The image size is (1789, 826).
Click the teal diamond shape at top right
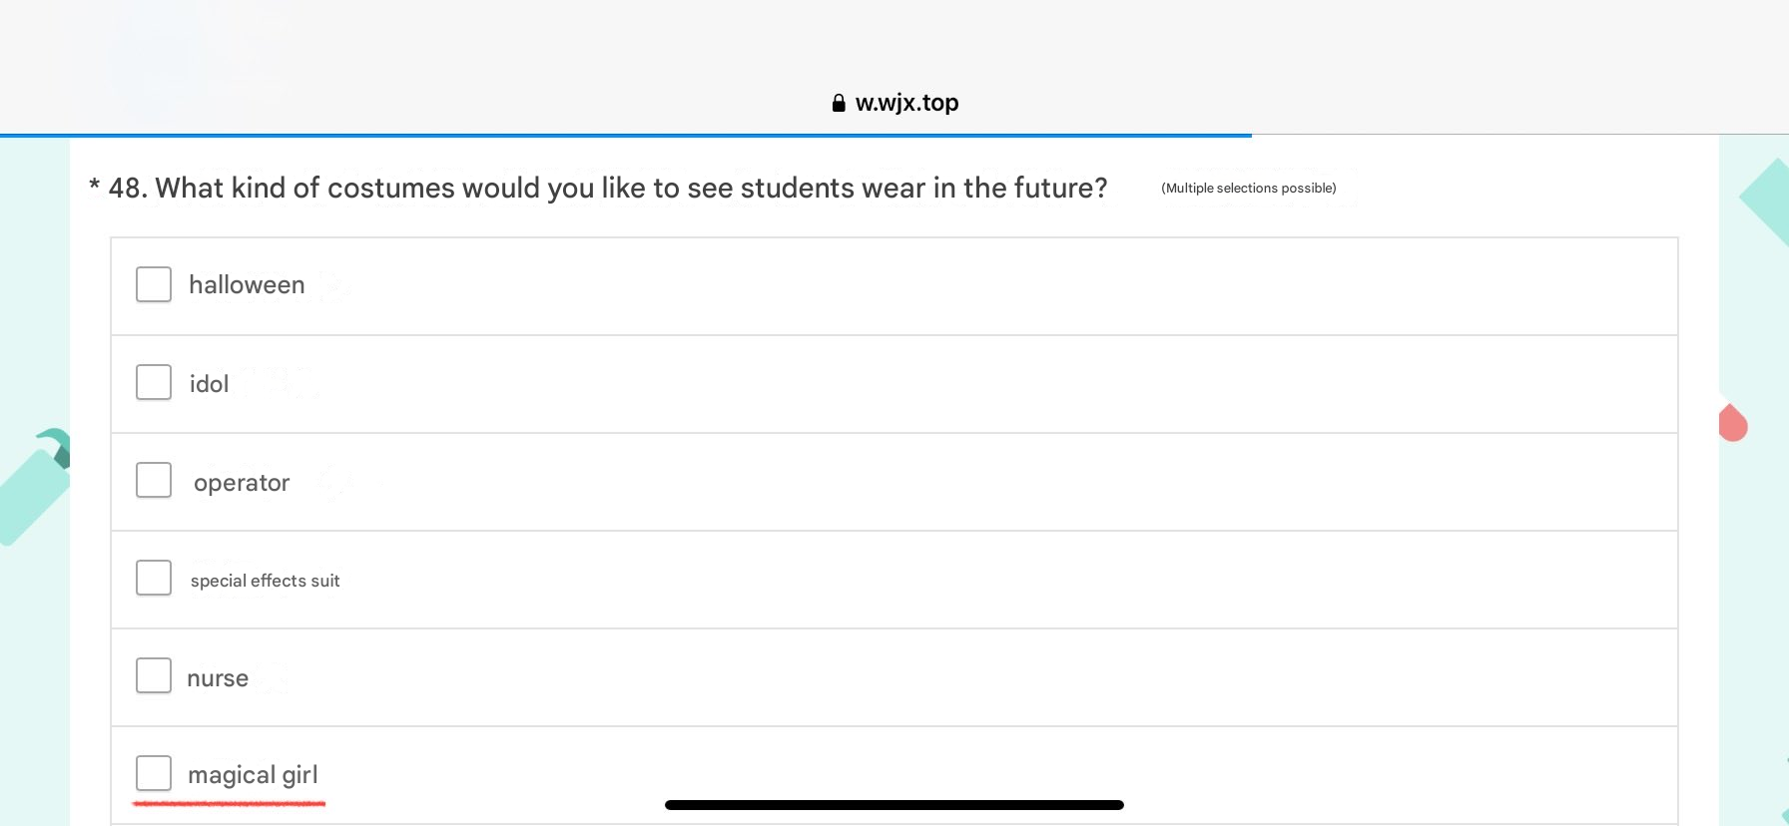pyautogui.click(x=1769, y=200)
